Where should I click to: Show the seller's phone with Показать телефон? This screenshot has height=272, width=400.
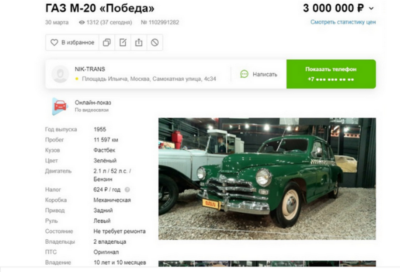coord(331,74)
